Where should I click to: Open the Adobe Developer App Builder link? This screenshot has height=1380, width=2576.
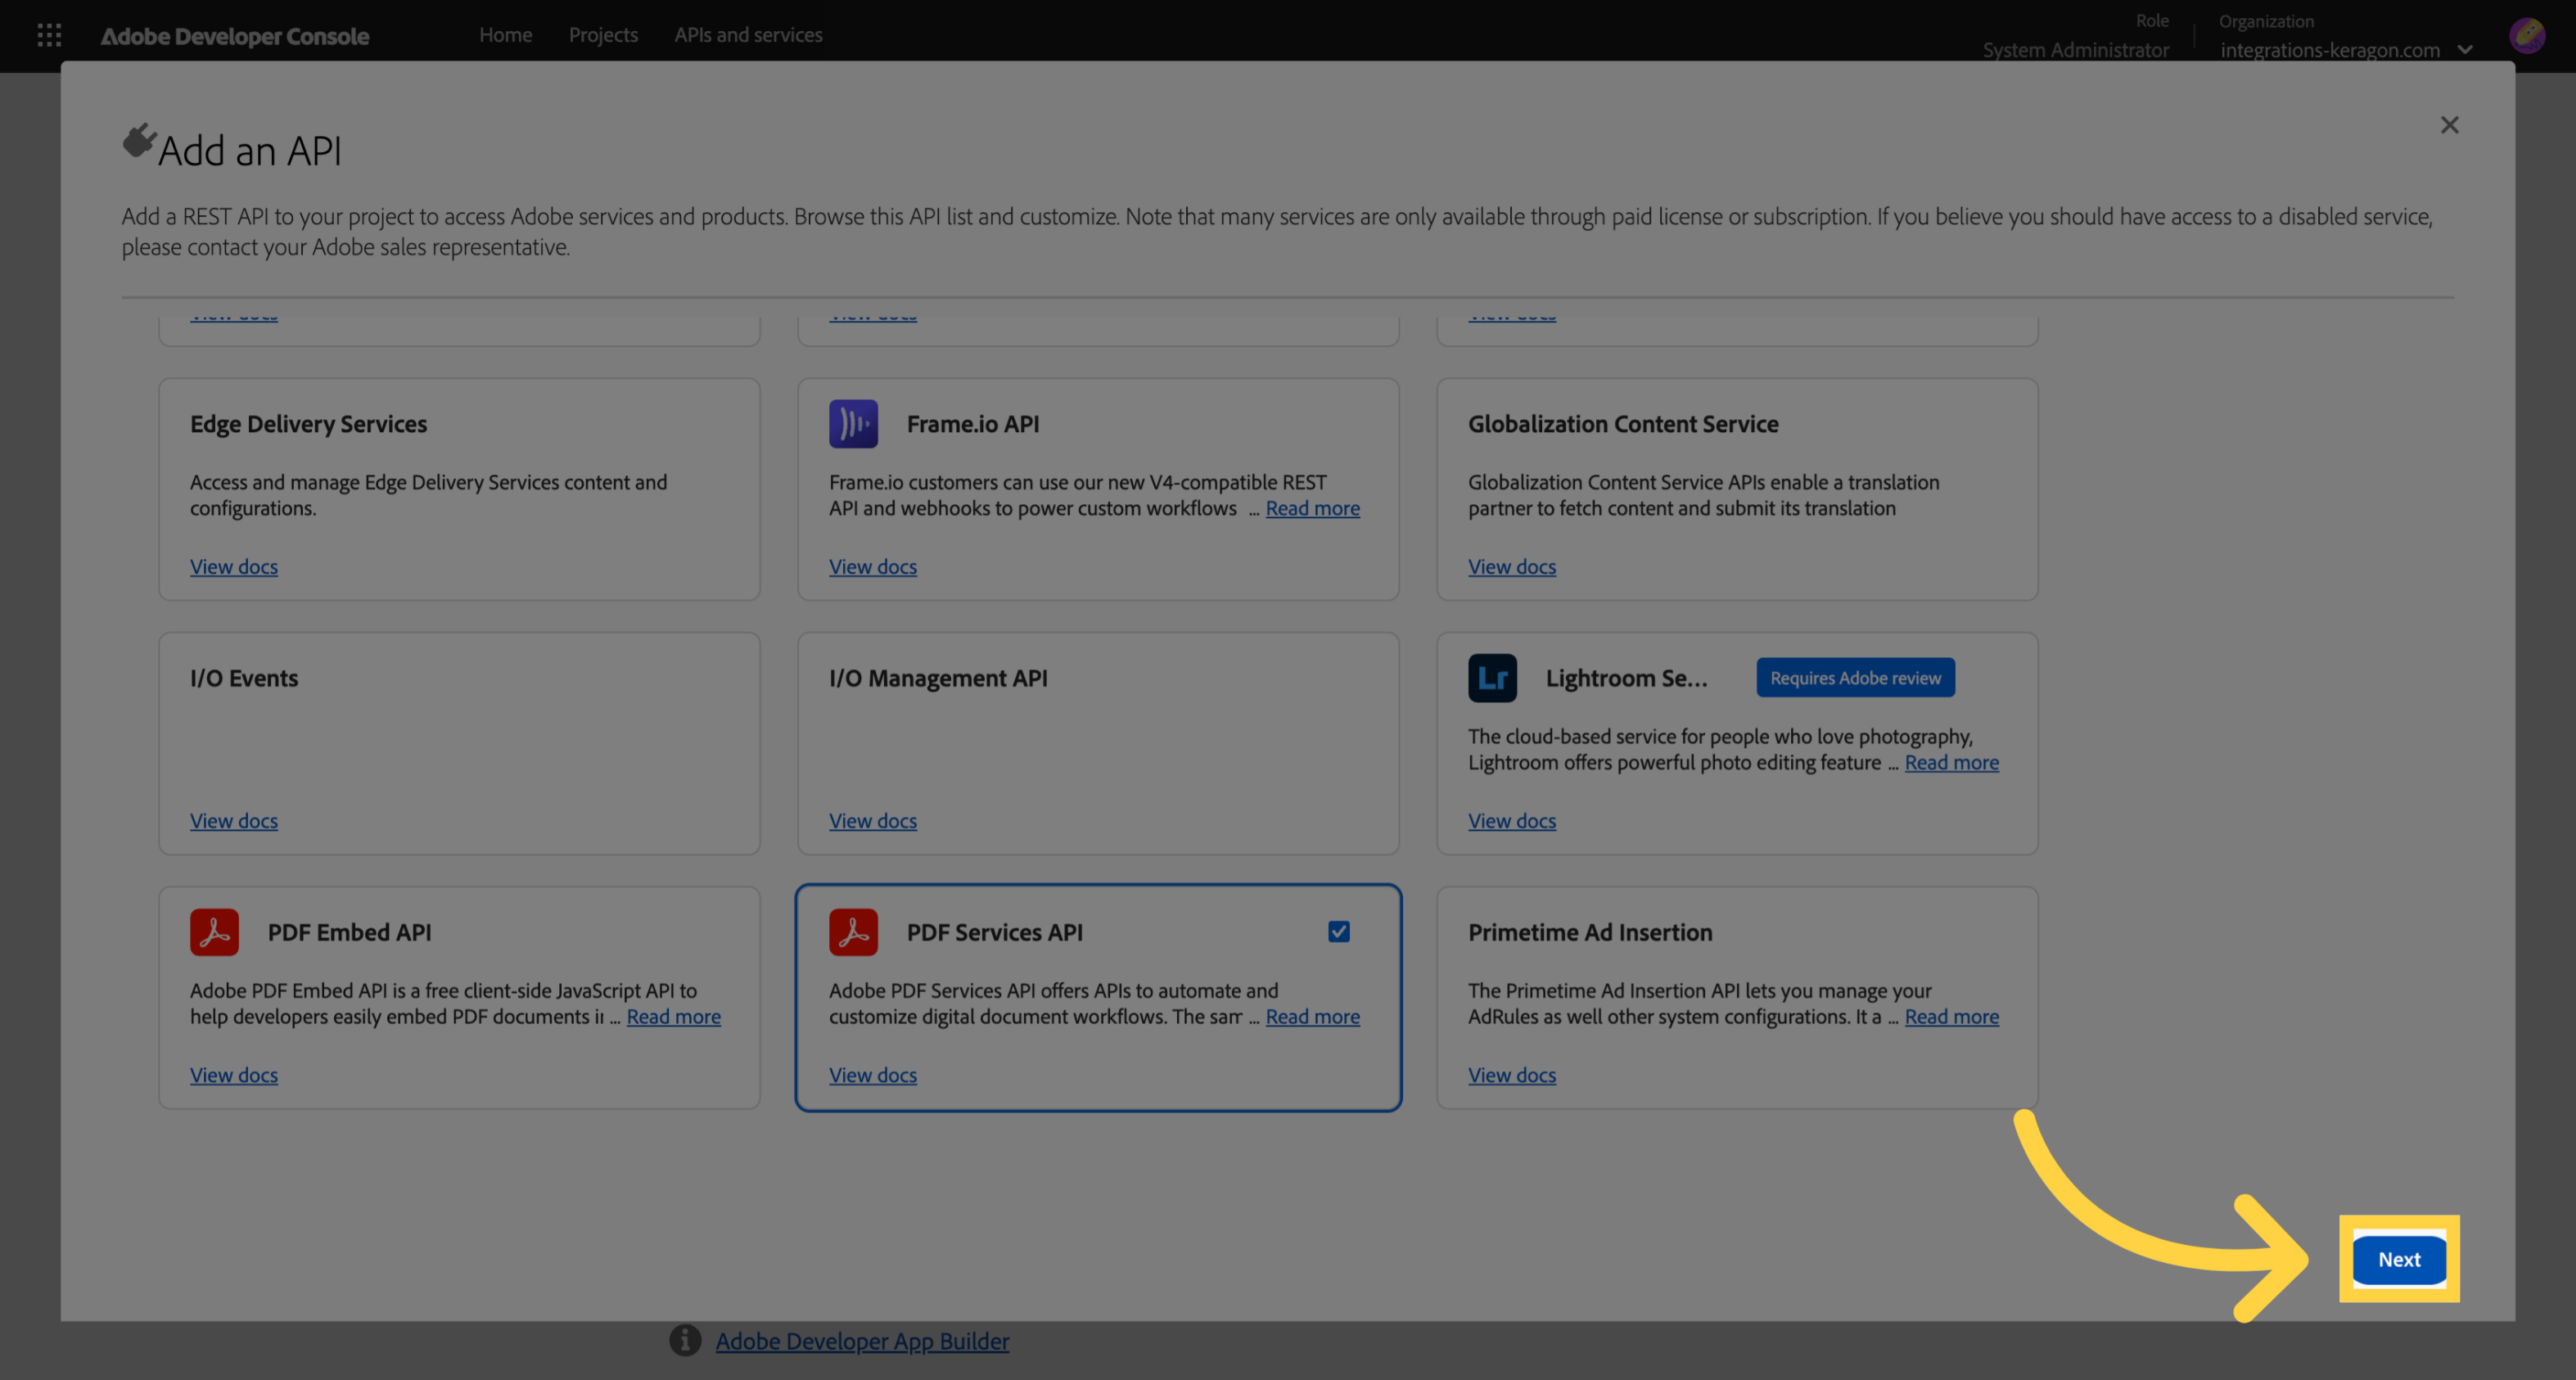coord(862,1341)
